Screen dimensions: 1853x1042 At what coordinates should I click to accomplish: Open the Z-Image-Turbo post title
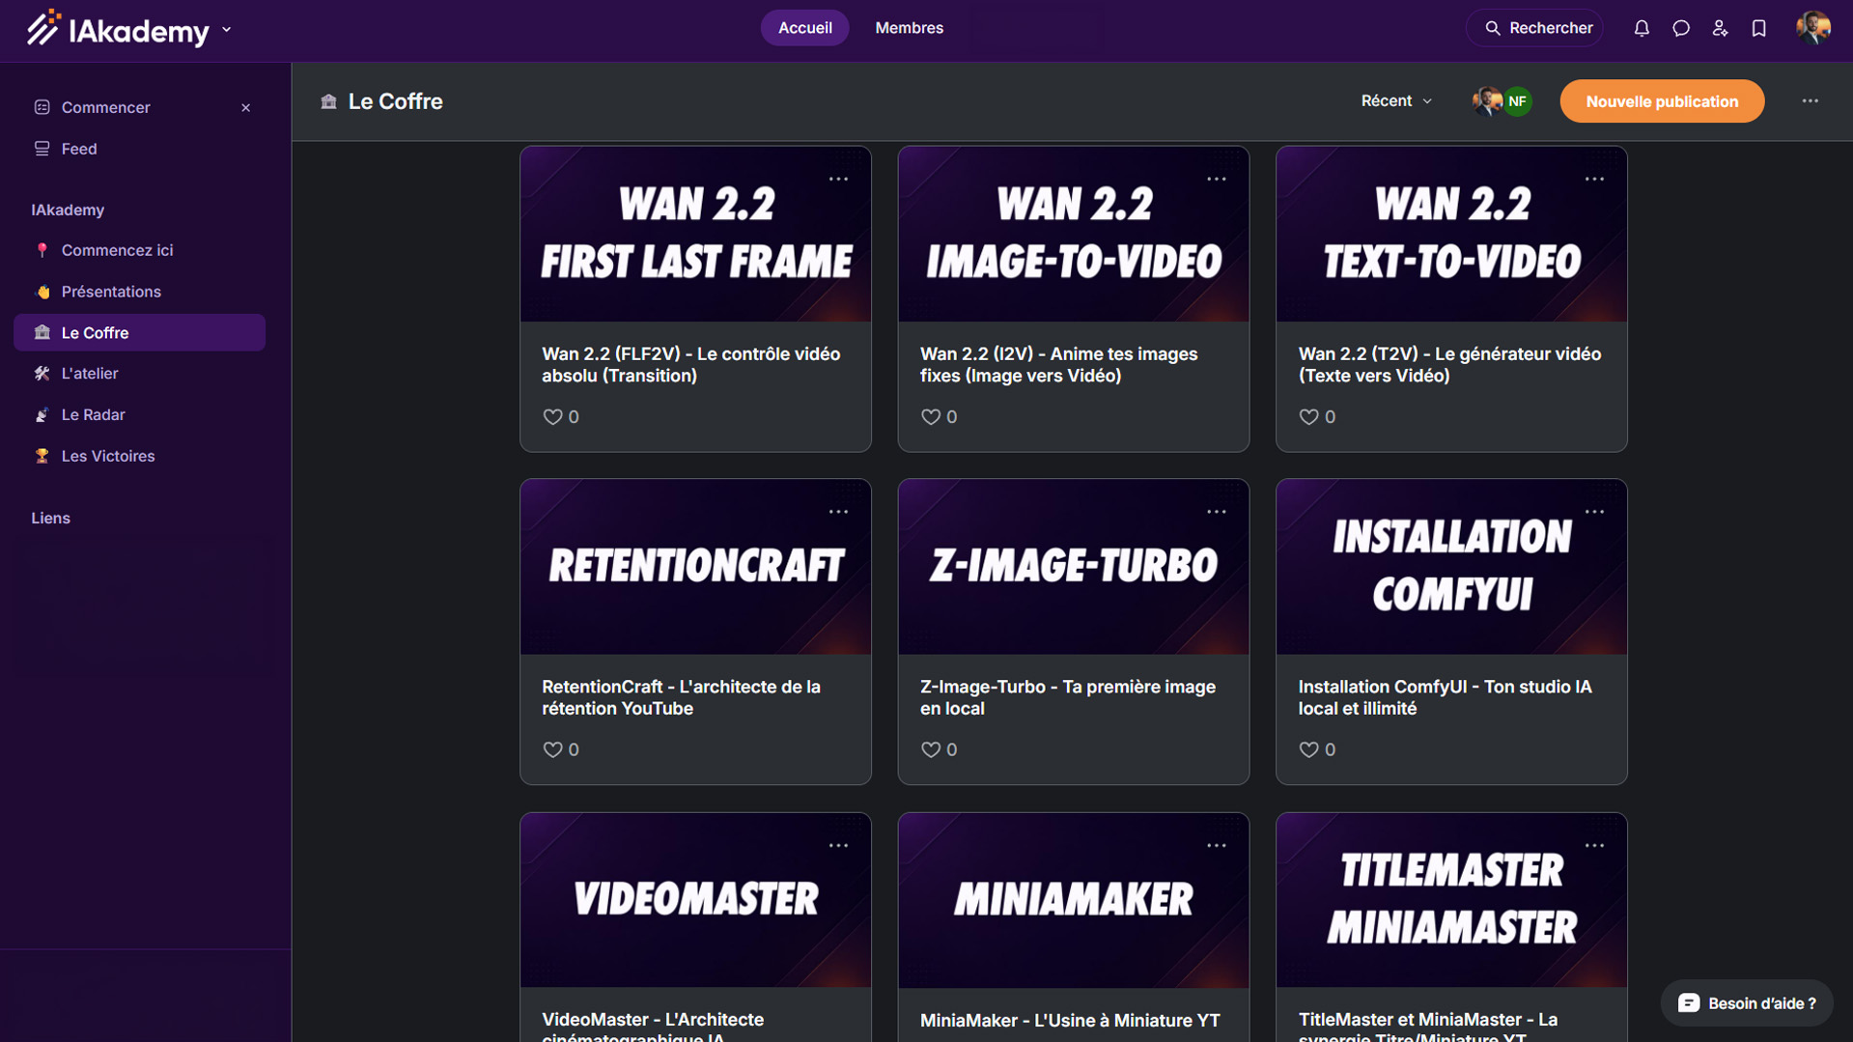pyautogui.click(x=1068, y=697)
